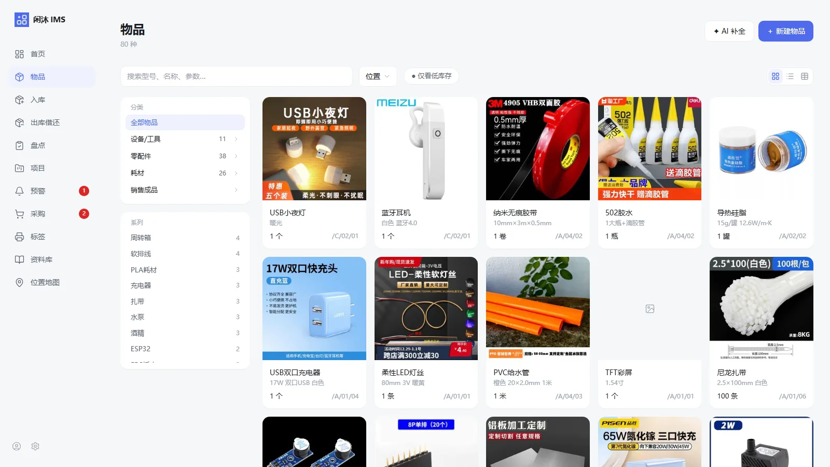Select the 盘点 clipboard icon
The image size is (830, 467).
pyautogui.click(x=19, y=145)
